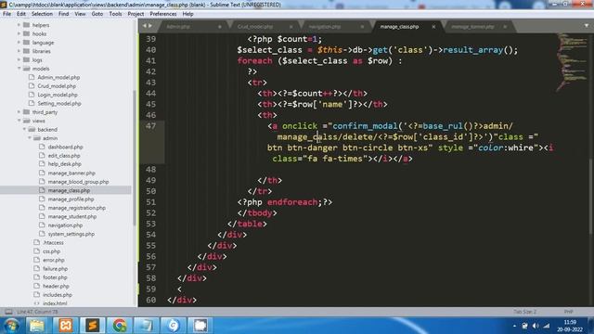Expand the third_party folder
The width and height of the screenshot is (594, 334).
click(19, 112)
